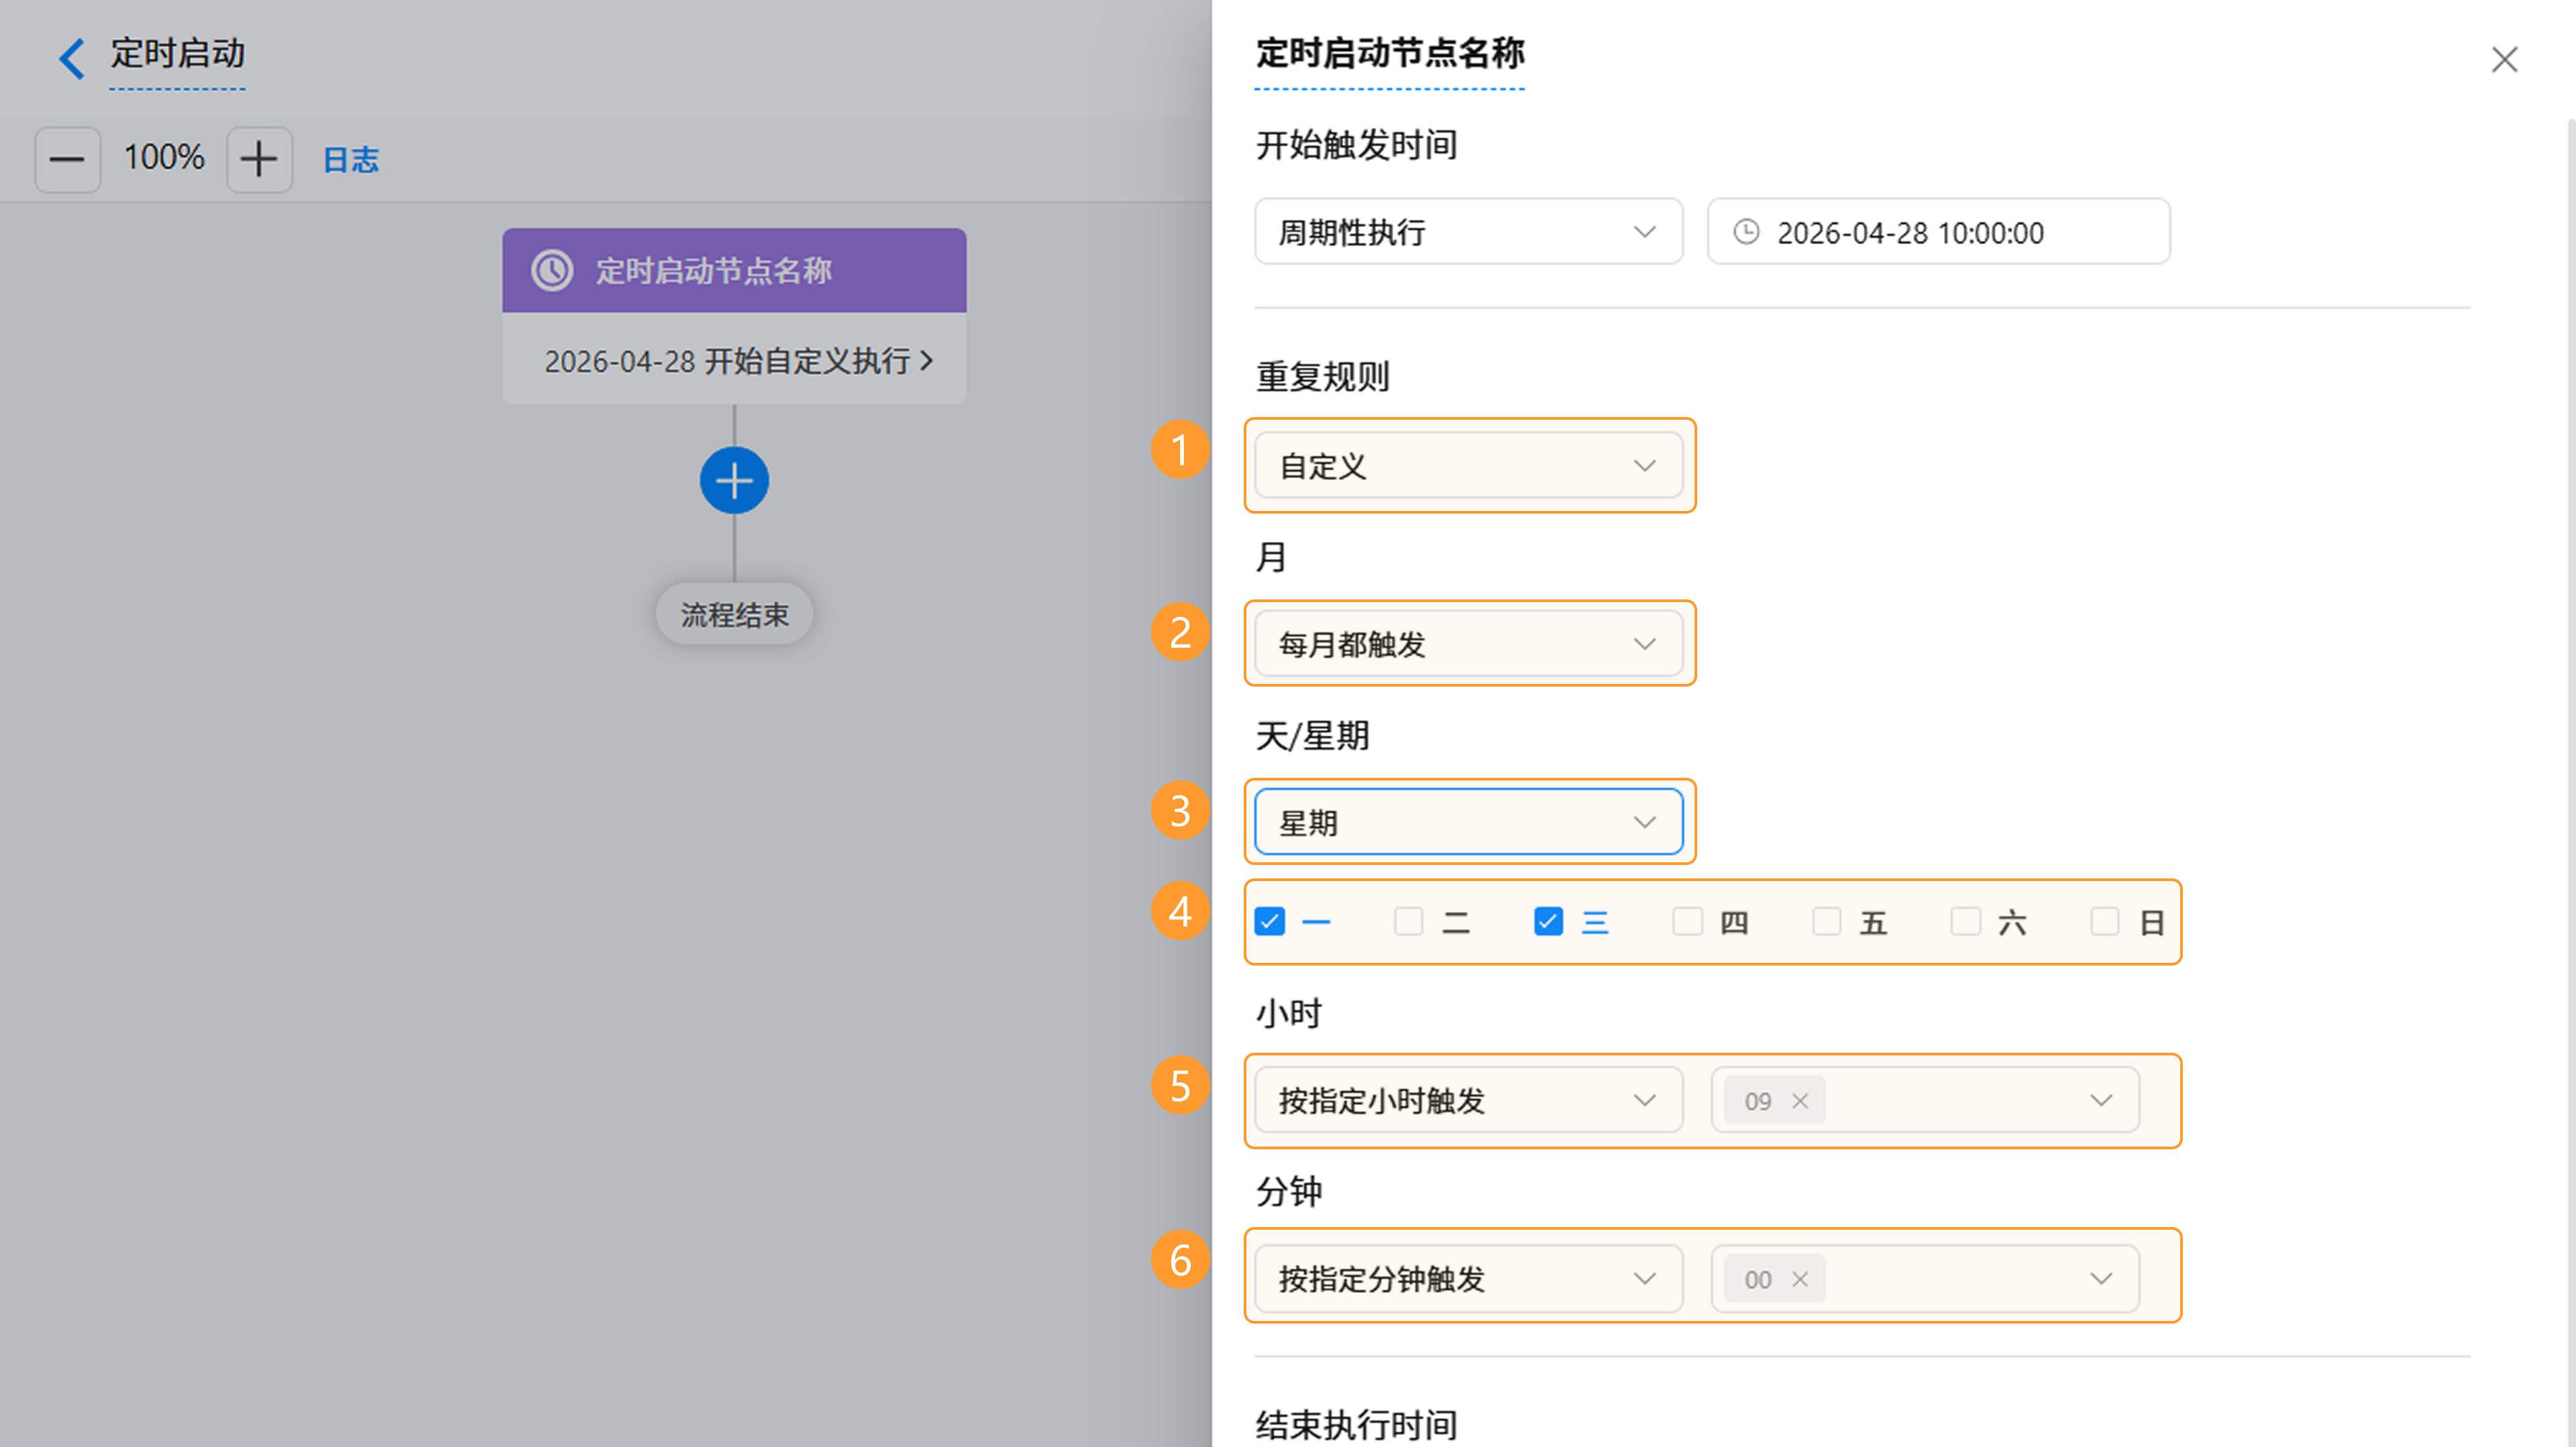This screenshot has height=1447, width=2576.
Task: Add a node with blue plus circle
Action: 734,481
